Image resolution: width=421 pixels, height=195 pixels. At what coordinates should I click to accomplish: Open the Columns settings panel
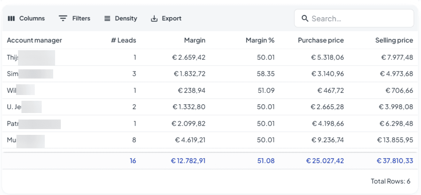pos(26,18)
